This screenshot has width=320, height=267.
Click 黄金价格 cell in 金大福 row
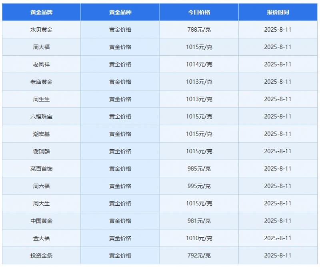tap(120, 238)
